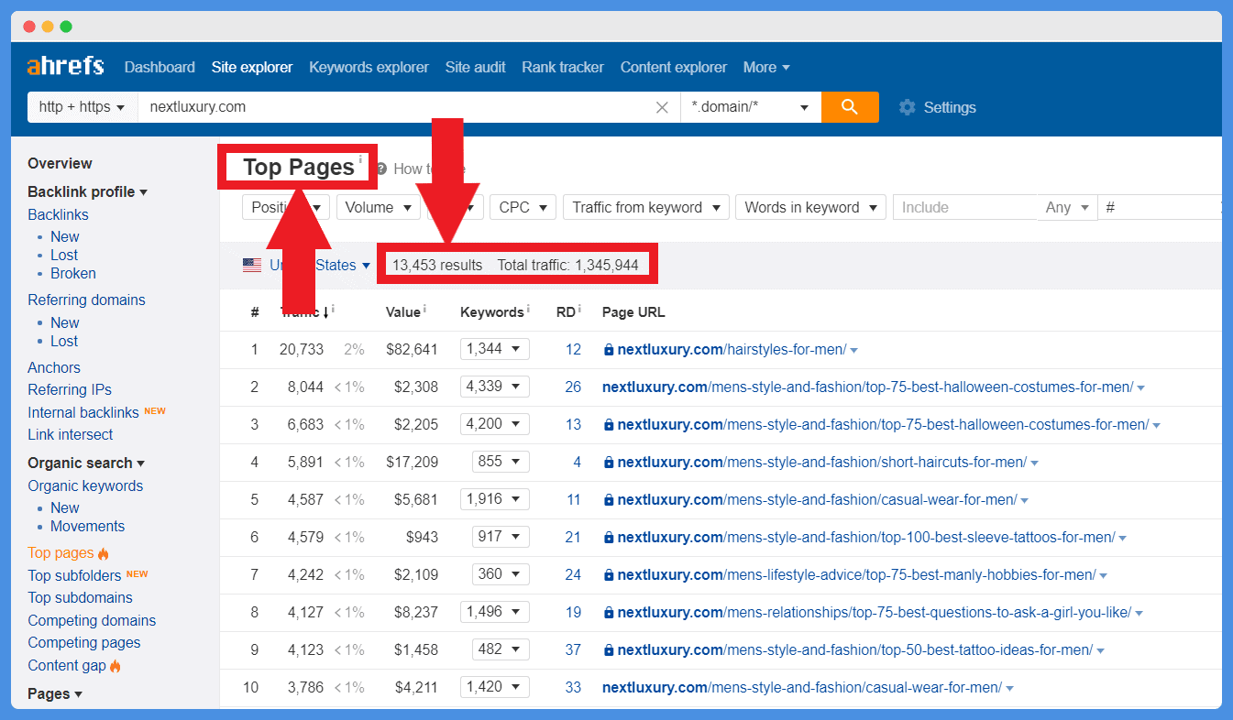Expand the Pages sidebar section

click(55, 693)
